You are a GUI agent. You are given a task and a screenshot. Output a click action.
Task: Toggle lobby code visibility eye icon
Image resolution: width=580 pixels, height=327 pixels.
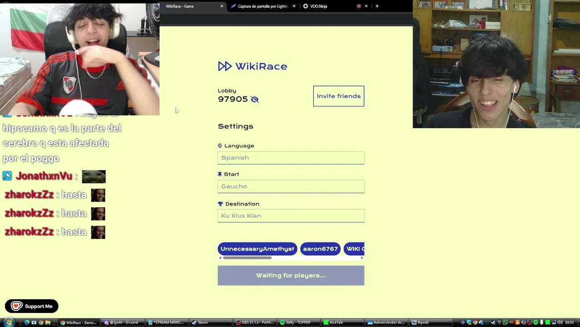tap(255, 99)
